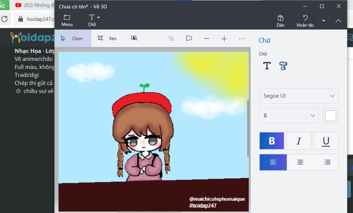353x213 pixels.
Task: Click the white text color swatch
Action: (x=331, y=115)
